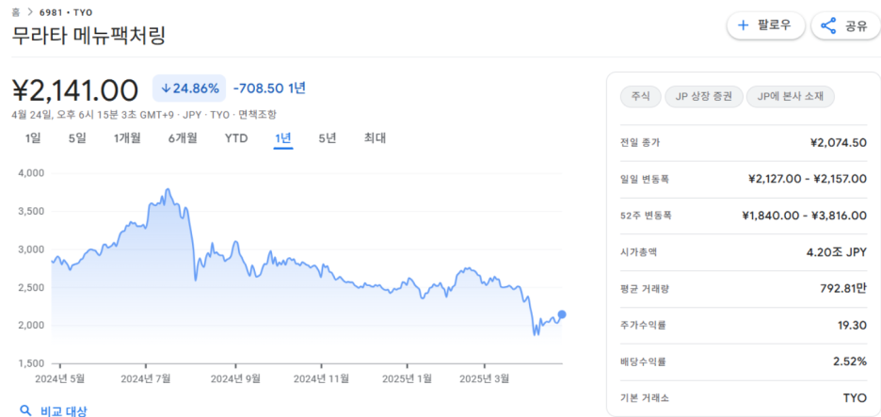Click the 19.30 P/E value
The image size is (881, 417).
854,326
